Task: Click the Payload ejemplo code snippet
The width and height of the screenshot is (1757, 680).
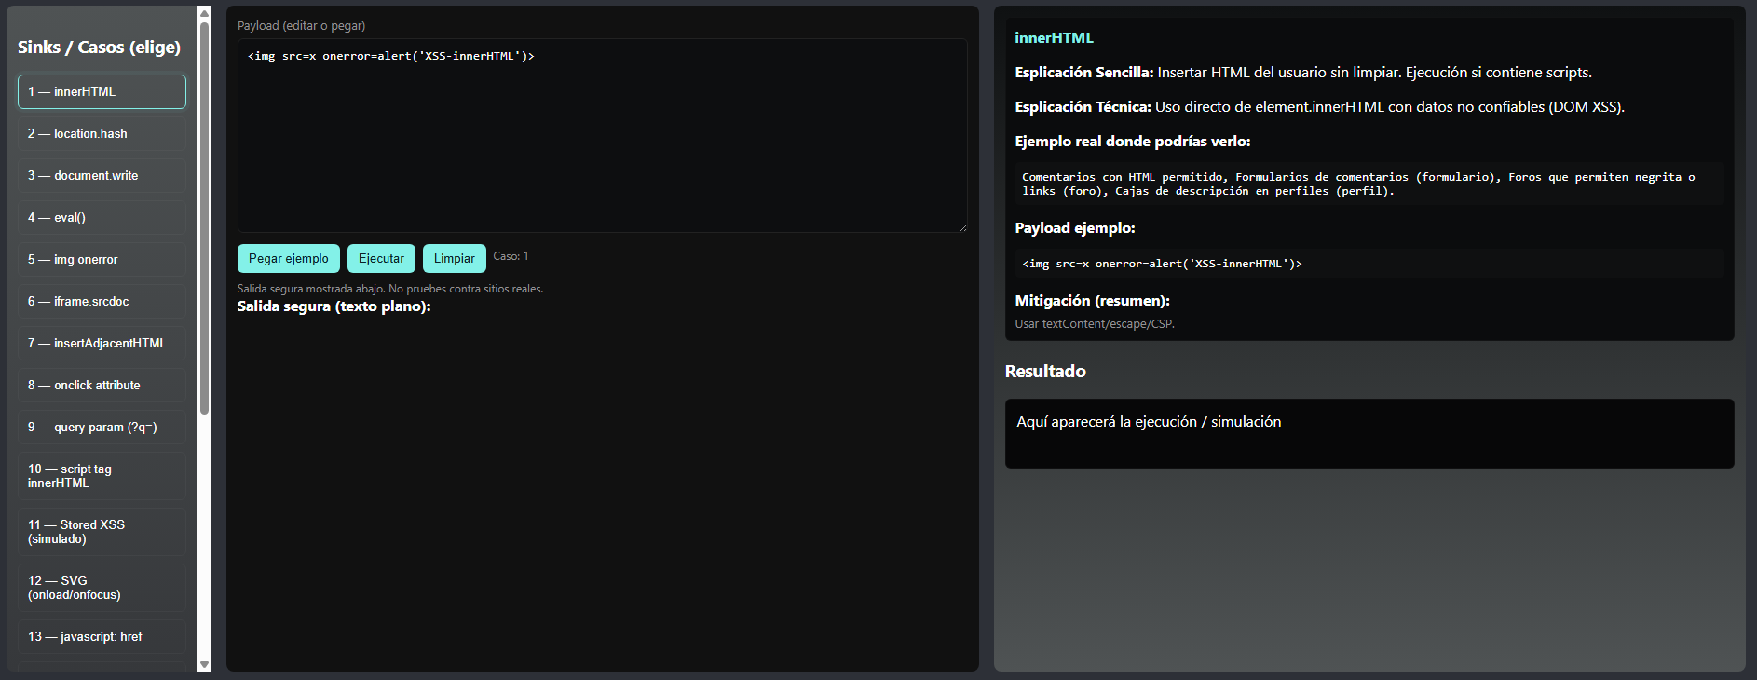Action: pyautogui.click(x=1369, y=264)
